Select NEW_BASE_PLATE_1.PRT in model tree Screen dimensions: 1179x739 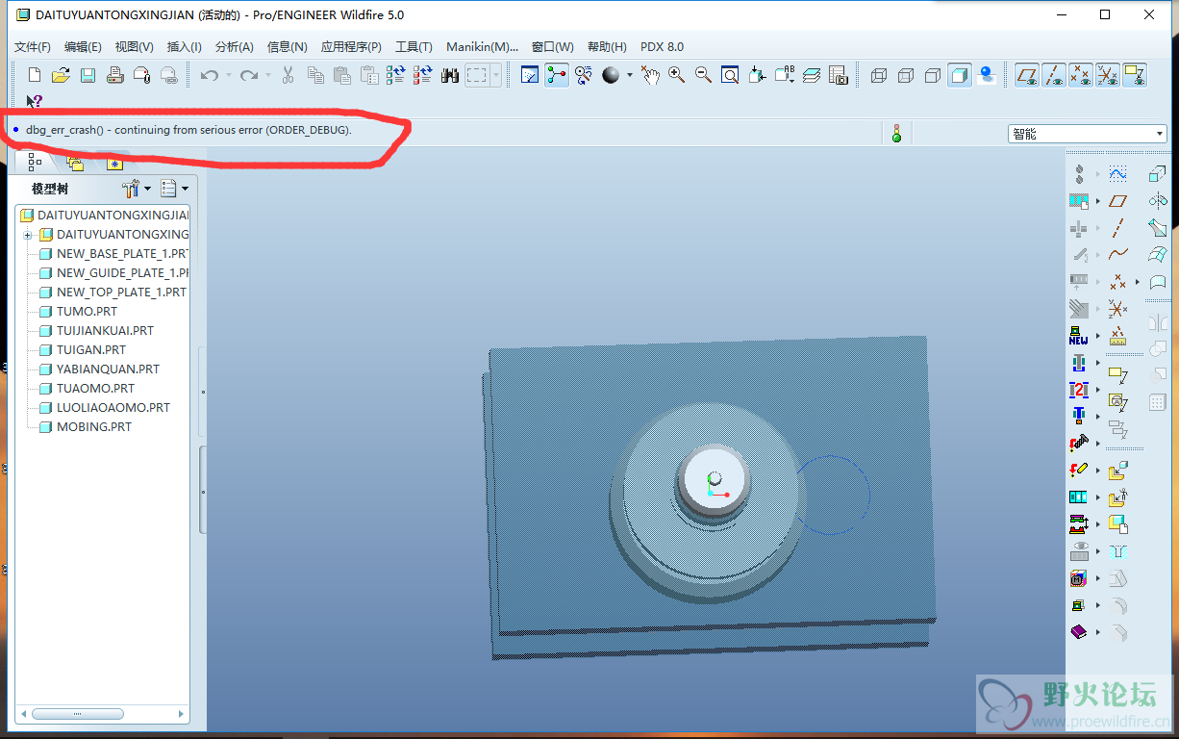[113, 254]
